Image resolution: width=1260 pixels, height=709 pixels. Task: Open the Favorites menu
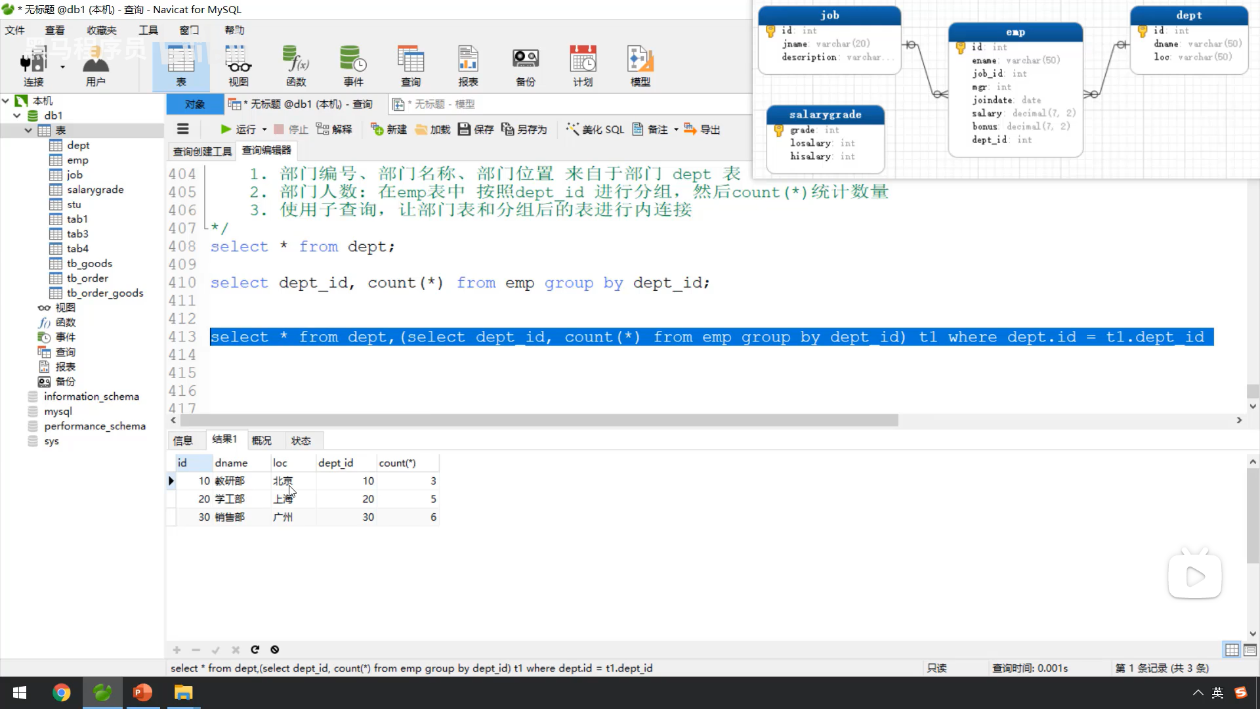(101, 30)
